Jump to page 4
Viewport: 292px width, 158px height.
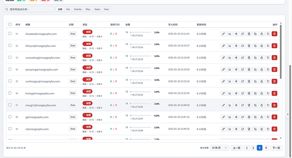pyautogui.click(x=266, y=148)
